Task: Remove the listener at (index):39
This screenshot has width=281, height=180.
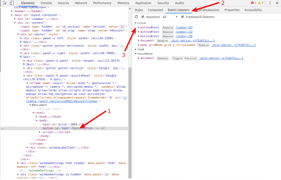Action: click(x=168, y=36)
